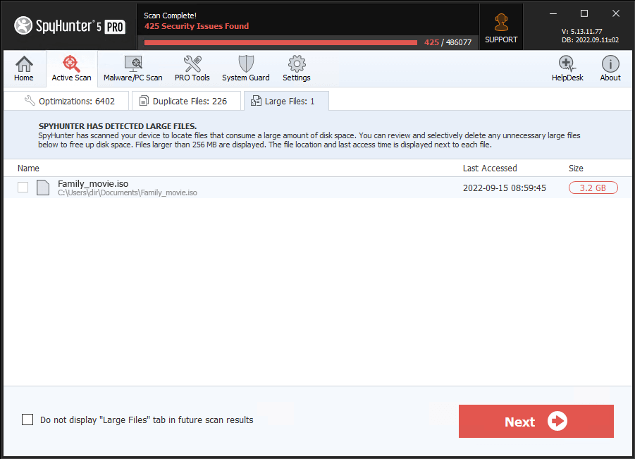The height and width of the screenshot is (459, 635).
Task: Click the SpyHunter 5 PRO logo
Action: (68, 25)
